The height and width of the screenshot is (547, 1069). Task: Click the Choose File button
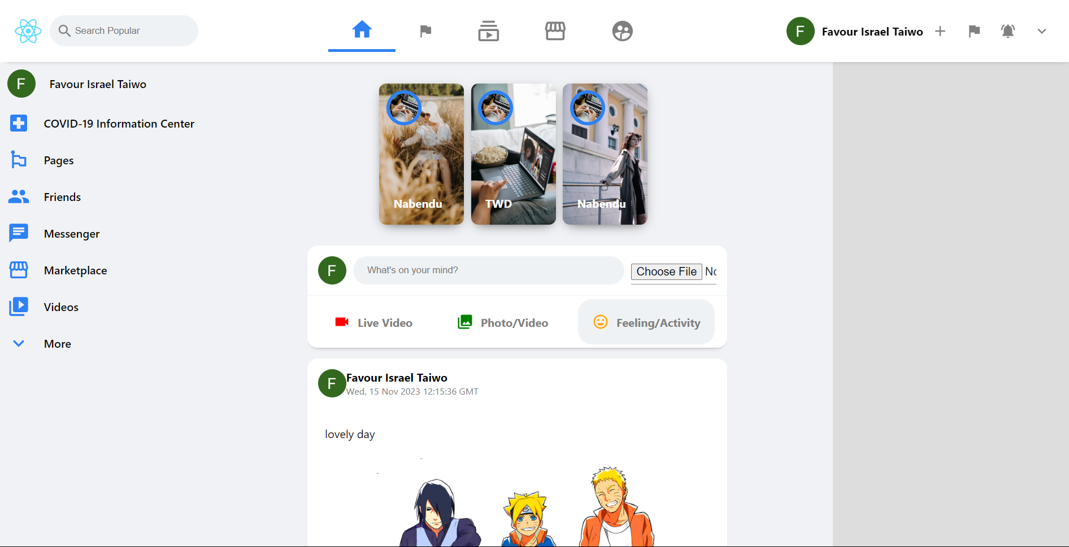click(666, 272)
